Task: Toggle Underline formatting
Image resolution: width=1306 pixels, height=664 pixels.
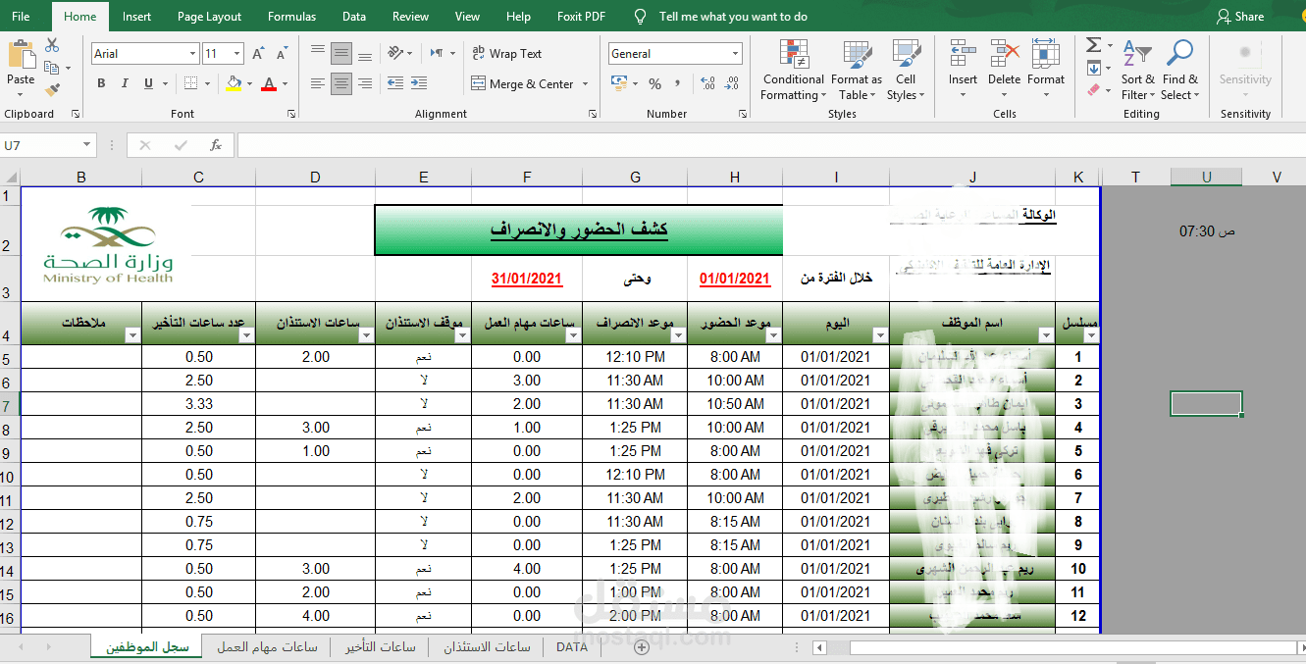Action: [x=146, y=83]
